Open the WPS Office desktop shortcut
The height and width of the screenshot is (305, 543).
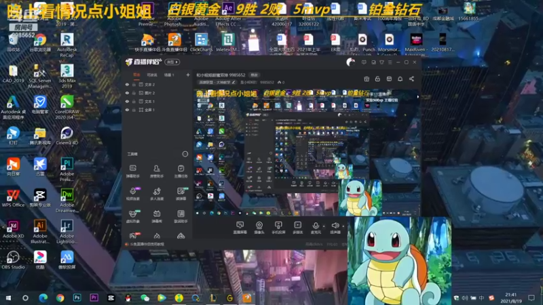(13, 198)
